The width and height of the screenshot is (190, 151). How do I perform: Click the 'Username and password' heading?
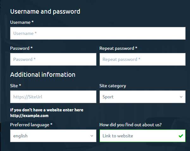tap(45, 11)
